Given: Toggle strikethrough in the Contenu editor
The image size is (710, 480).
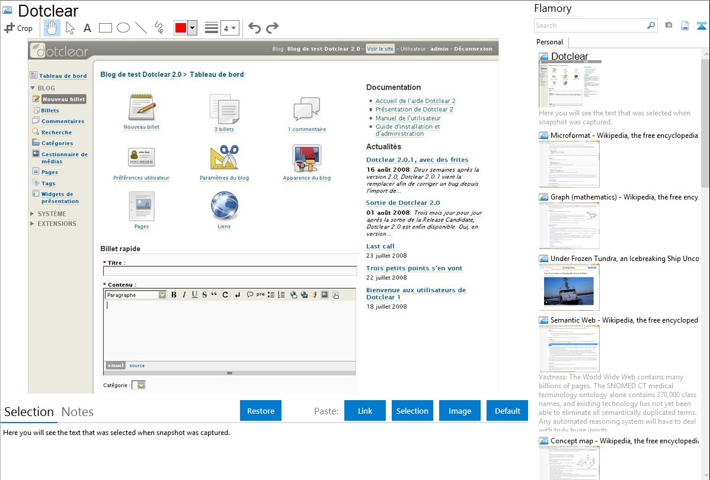Looking at the screenshot, I should pos(204,295).
